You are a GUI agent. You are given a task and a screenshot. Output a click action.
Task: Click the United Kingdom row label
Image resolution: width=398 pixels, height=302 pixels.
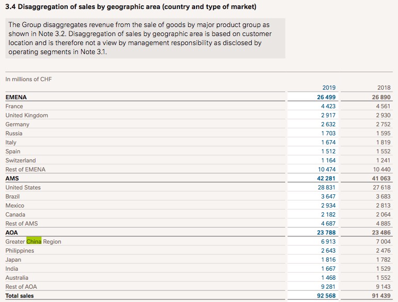26,115
